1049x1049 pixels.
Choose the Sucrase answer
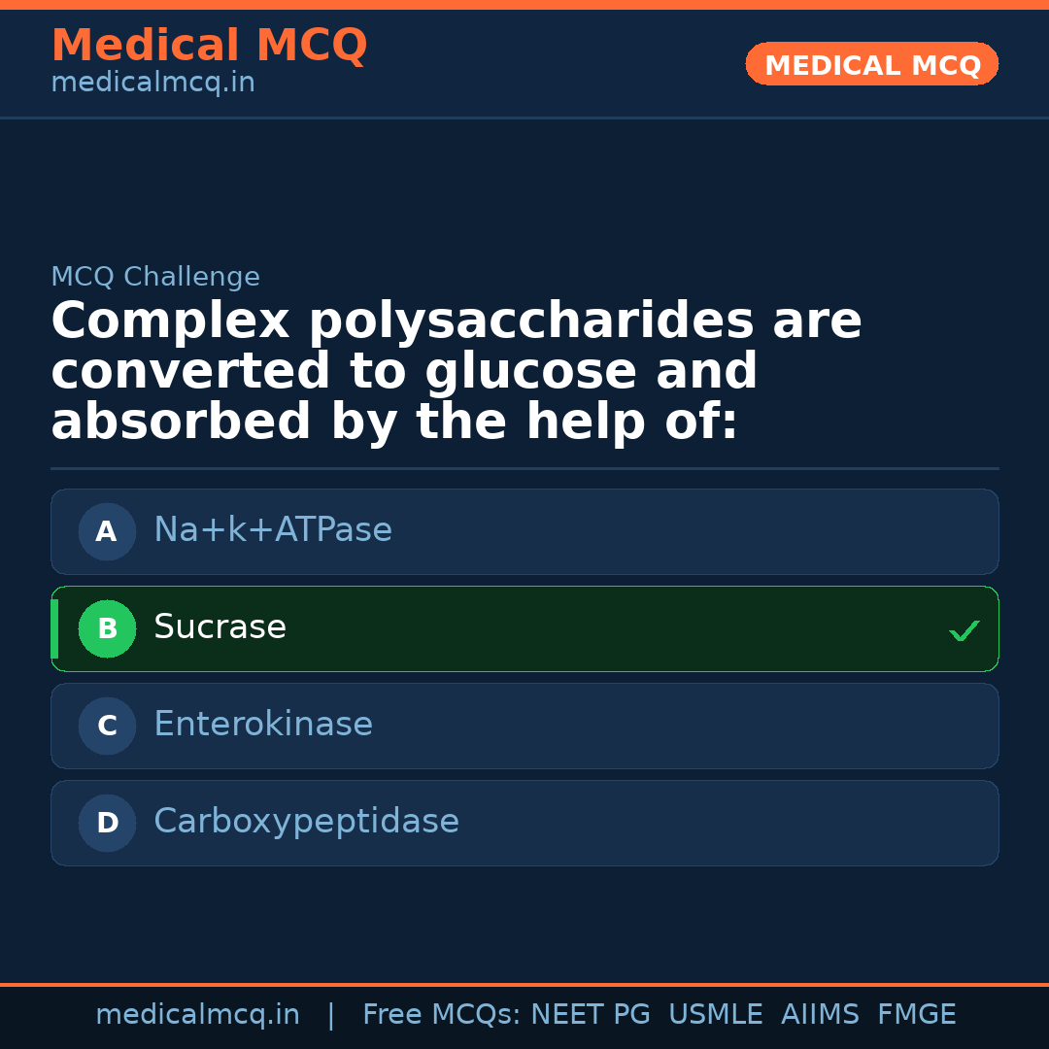[220, 627]
